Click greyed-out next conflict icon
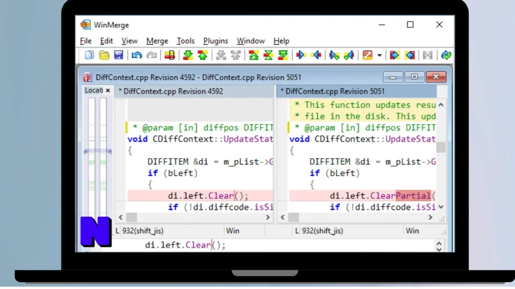This screenshot has height=289, width=515. [x=221, y=55]
